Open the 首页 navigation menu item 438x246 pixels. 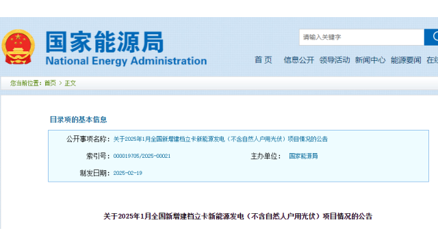point(263,59)
